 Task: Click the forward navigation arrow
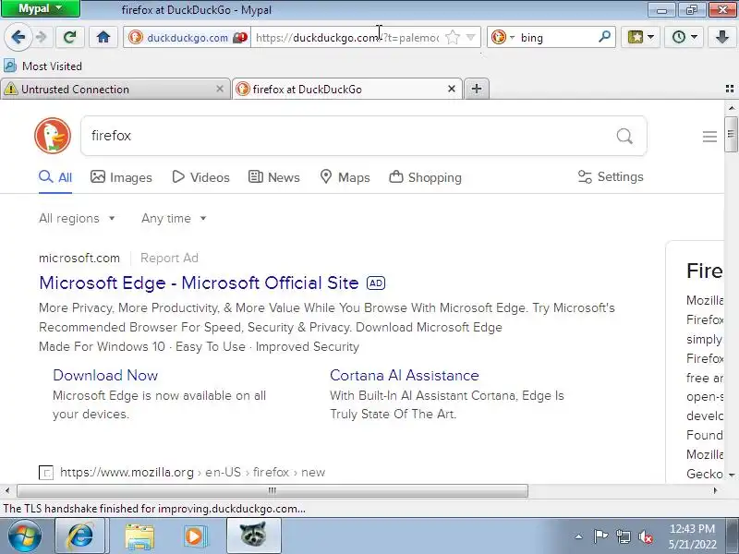[42, 37]
